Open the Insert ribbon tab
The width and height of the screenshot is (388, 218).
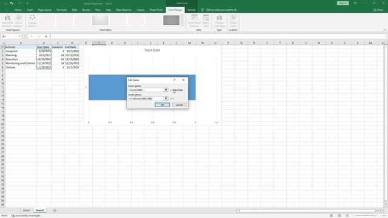pyautogui.click(x=30, y=10)
